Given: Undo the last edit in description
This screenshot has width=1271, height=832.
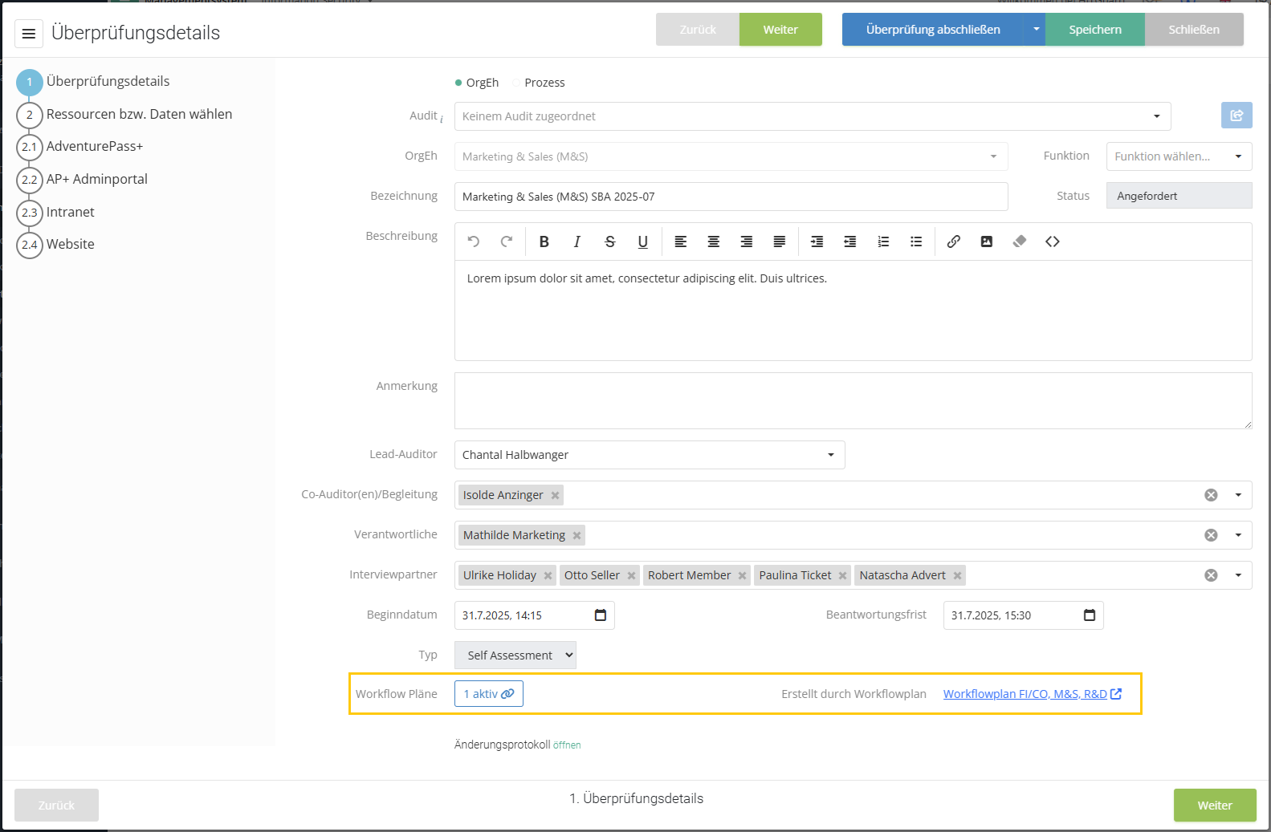Looking at the screenshot, I should [x=474, y=241].
